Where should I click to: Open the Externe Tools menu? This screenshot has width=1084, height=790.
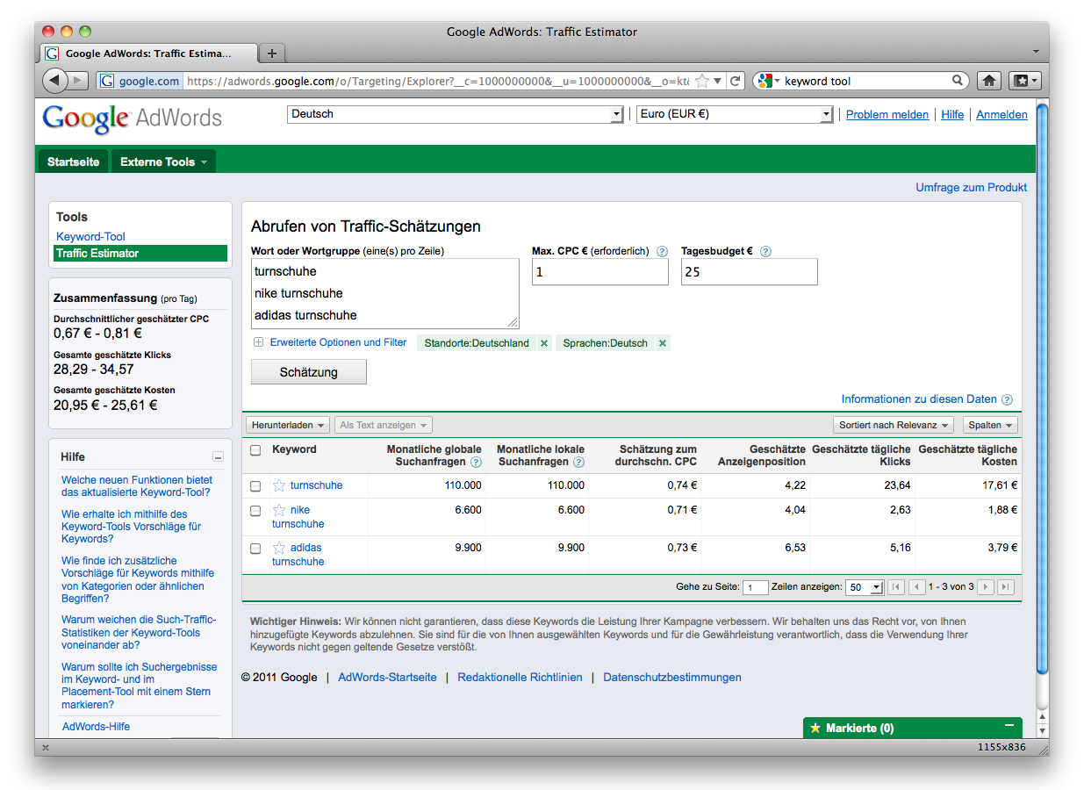coord(163,162)
